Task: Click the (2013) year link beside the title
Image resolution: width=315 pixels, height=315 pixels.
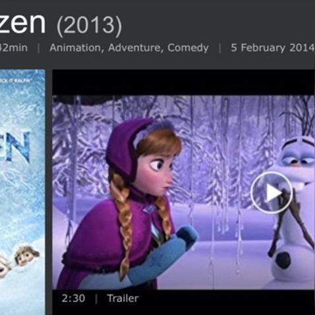Action: coord(89,26)
